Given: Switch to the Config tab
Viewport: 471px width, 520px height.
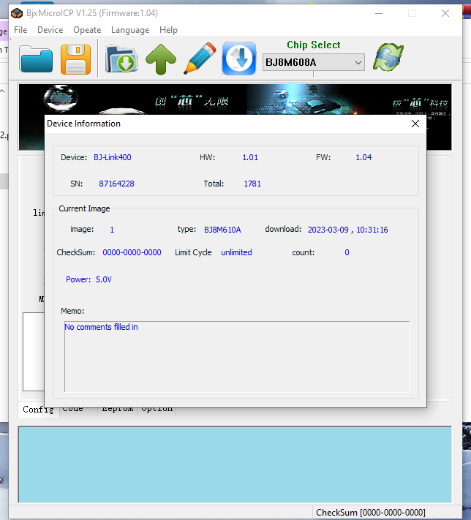Looking at the screenshot, I should [x=38, y=410].
